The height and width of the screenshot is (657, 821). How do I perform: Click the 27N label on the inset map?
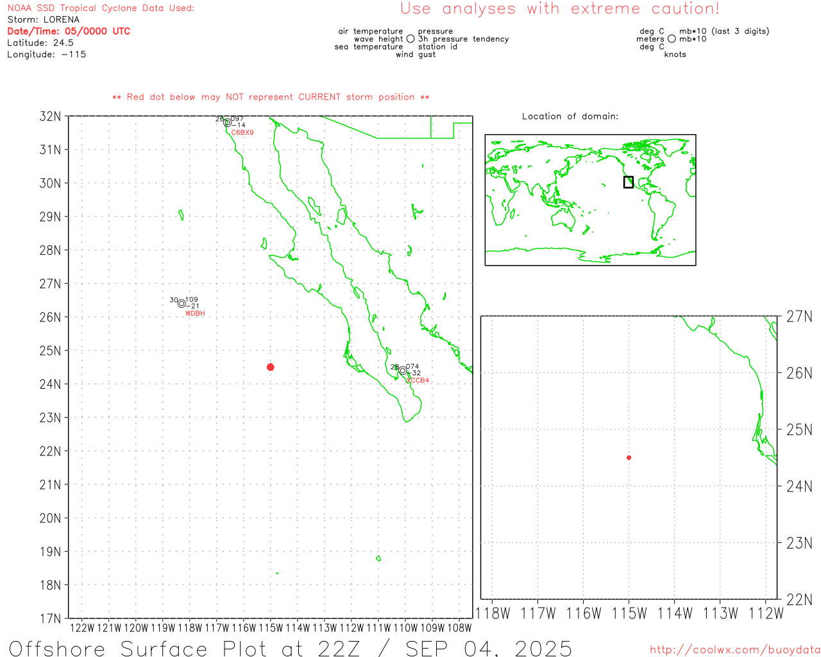pos(799,316)
